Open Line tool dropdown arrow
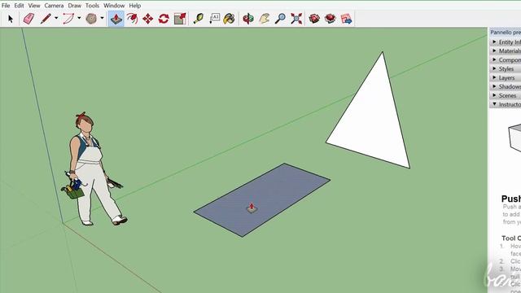521x293 pixels. click(56, 18)
